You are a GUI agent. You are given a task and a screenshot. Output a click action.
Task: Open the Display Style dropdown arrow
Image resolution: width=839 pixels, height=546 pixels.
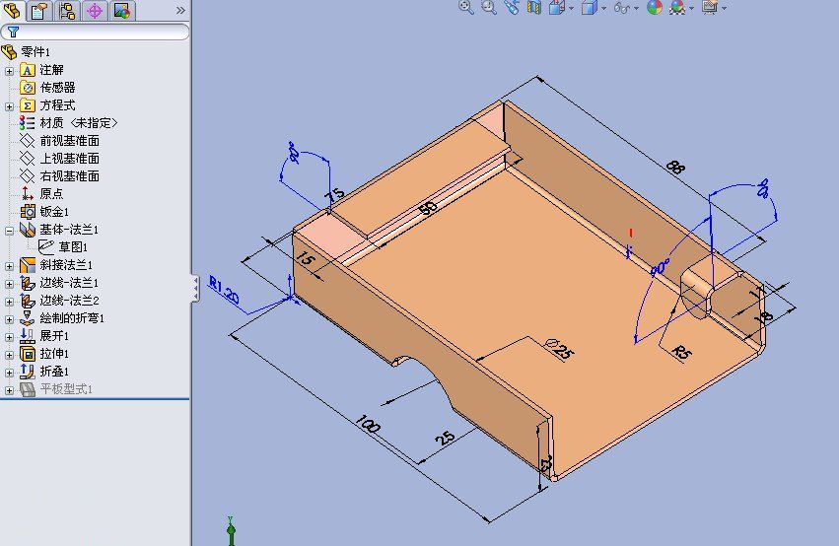(x=603, y=9)
